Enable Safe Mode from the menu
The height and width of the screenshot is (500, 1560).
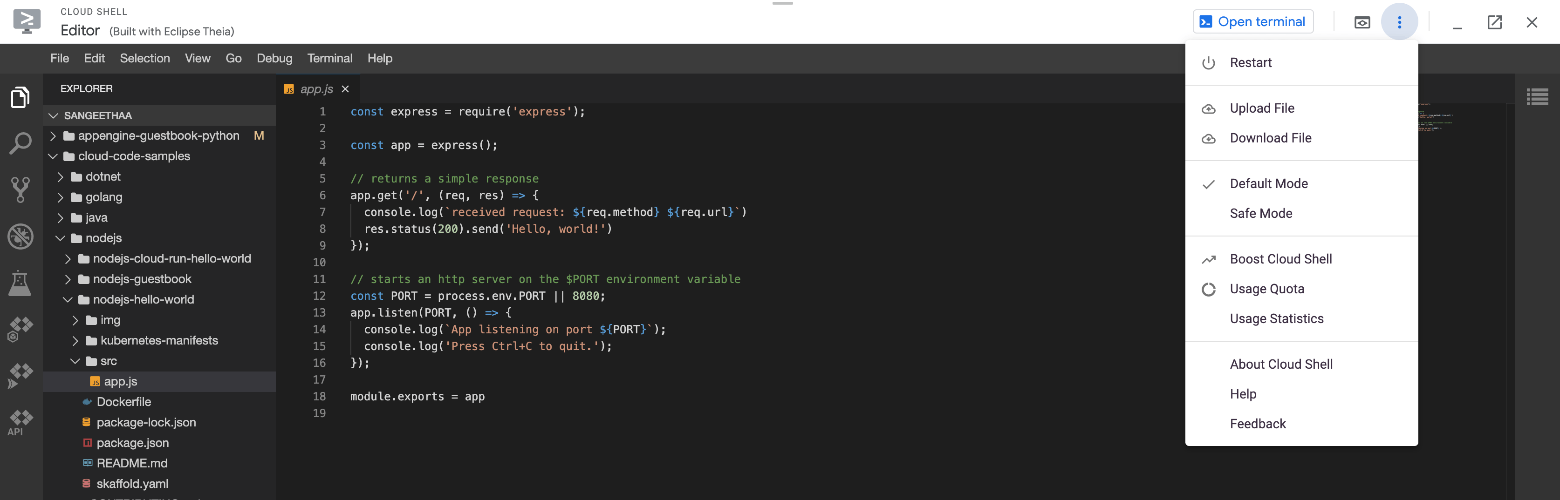(x=1261, y=213)
